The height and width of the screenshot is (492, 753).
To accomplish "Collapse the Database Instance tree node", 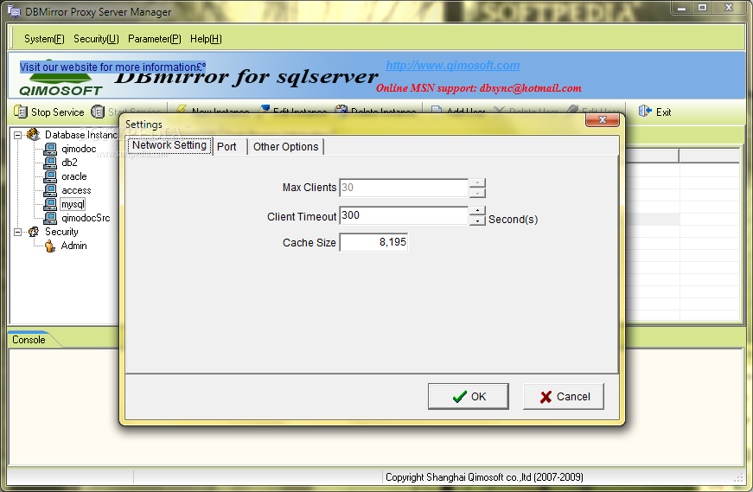I will 18,135.
